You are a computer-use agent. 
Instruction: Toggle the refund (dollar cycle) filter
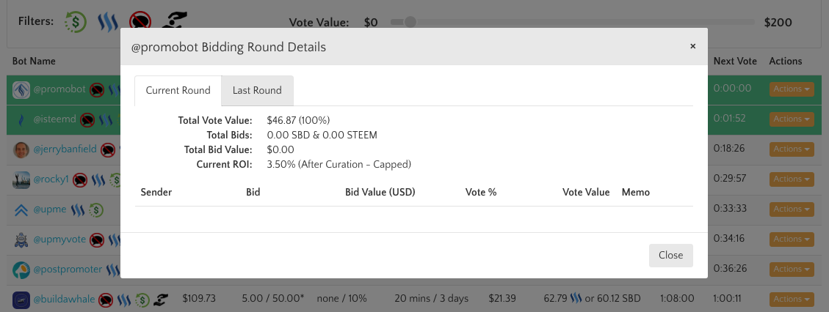[75, 22]
